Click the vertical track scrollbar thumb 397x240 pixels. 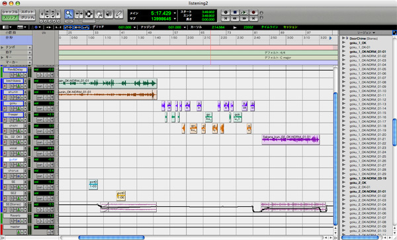(335, 158)
